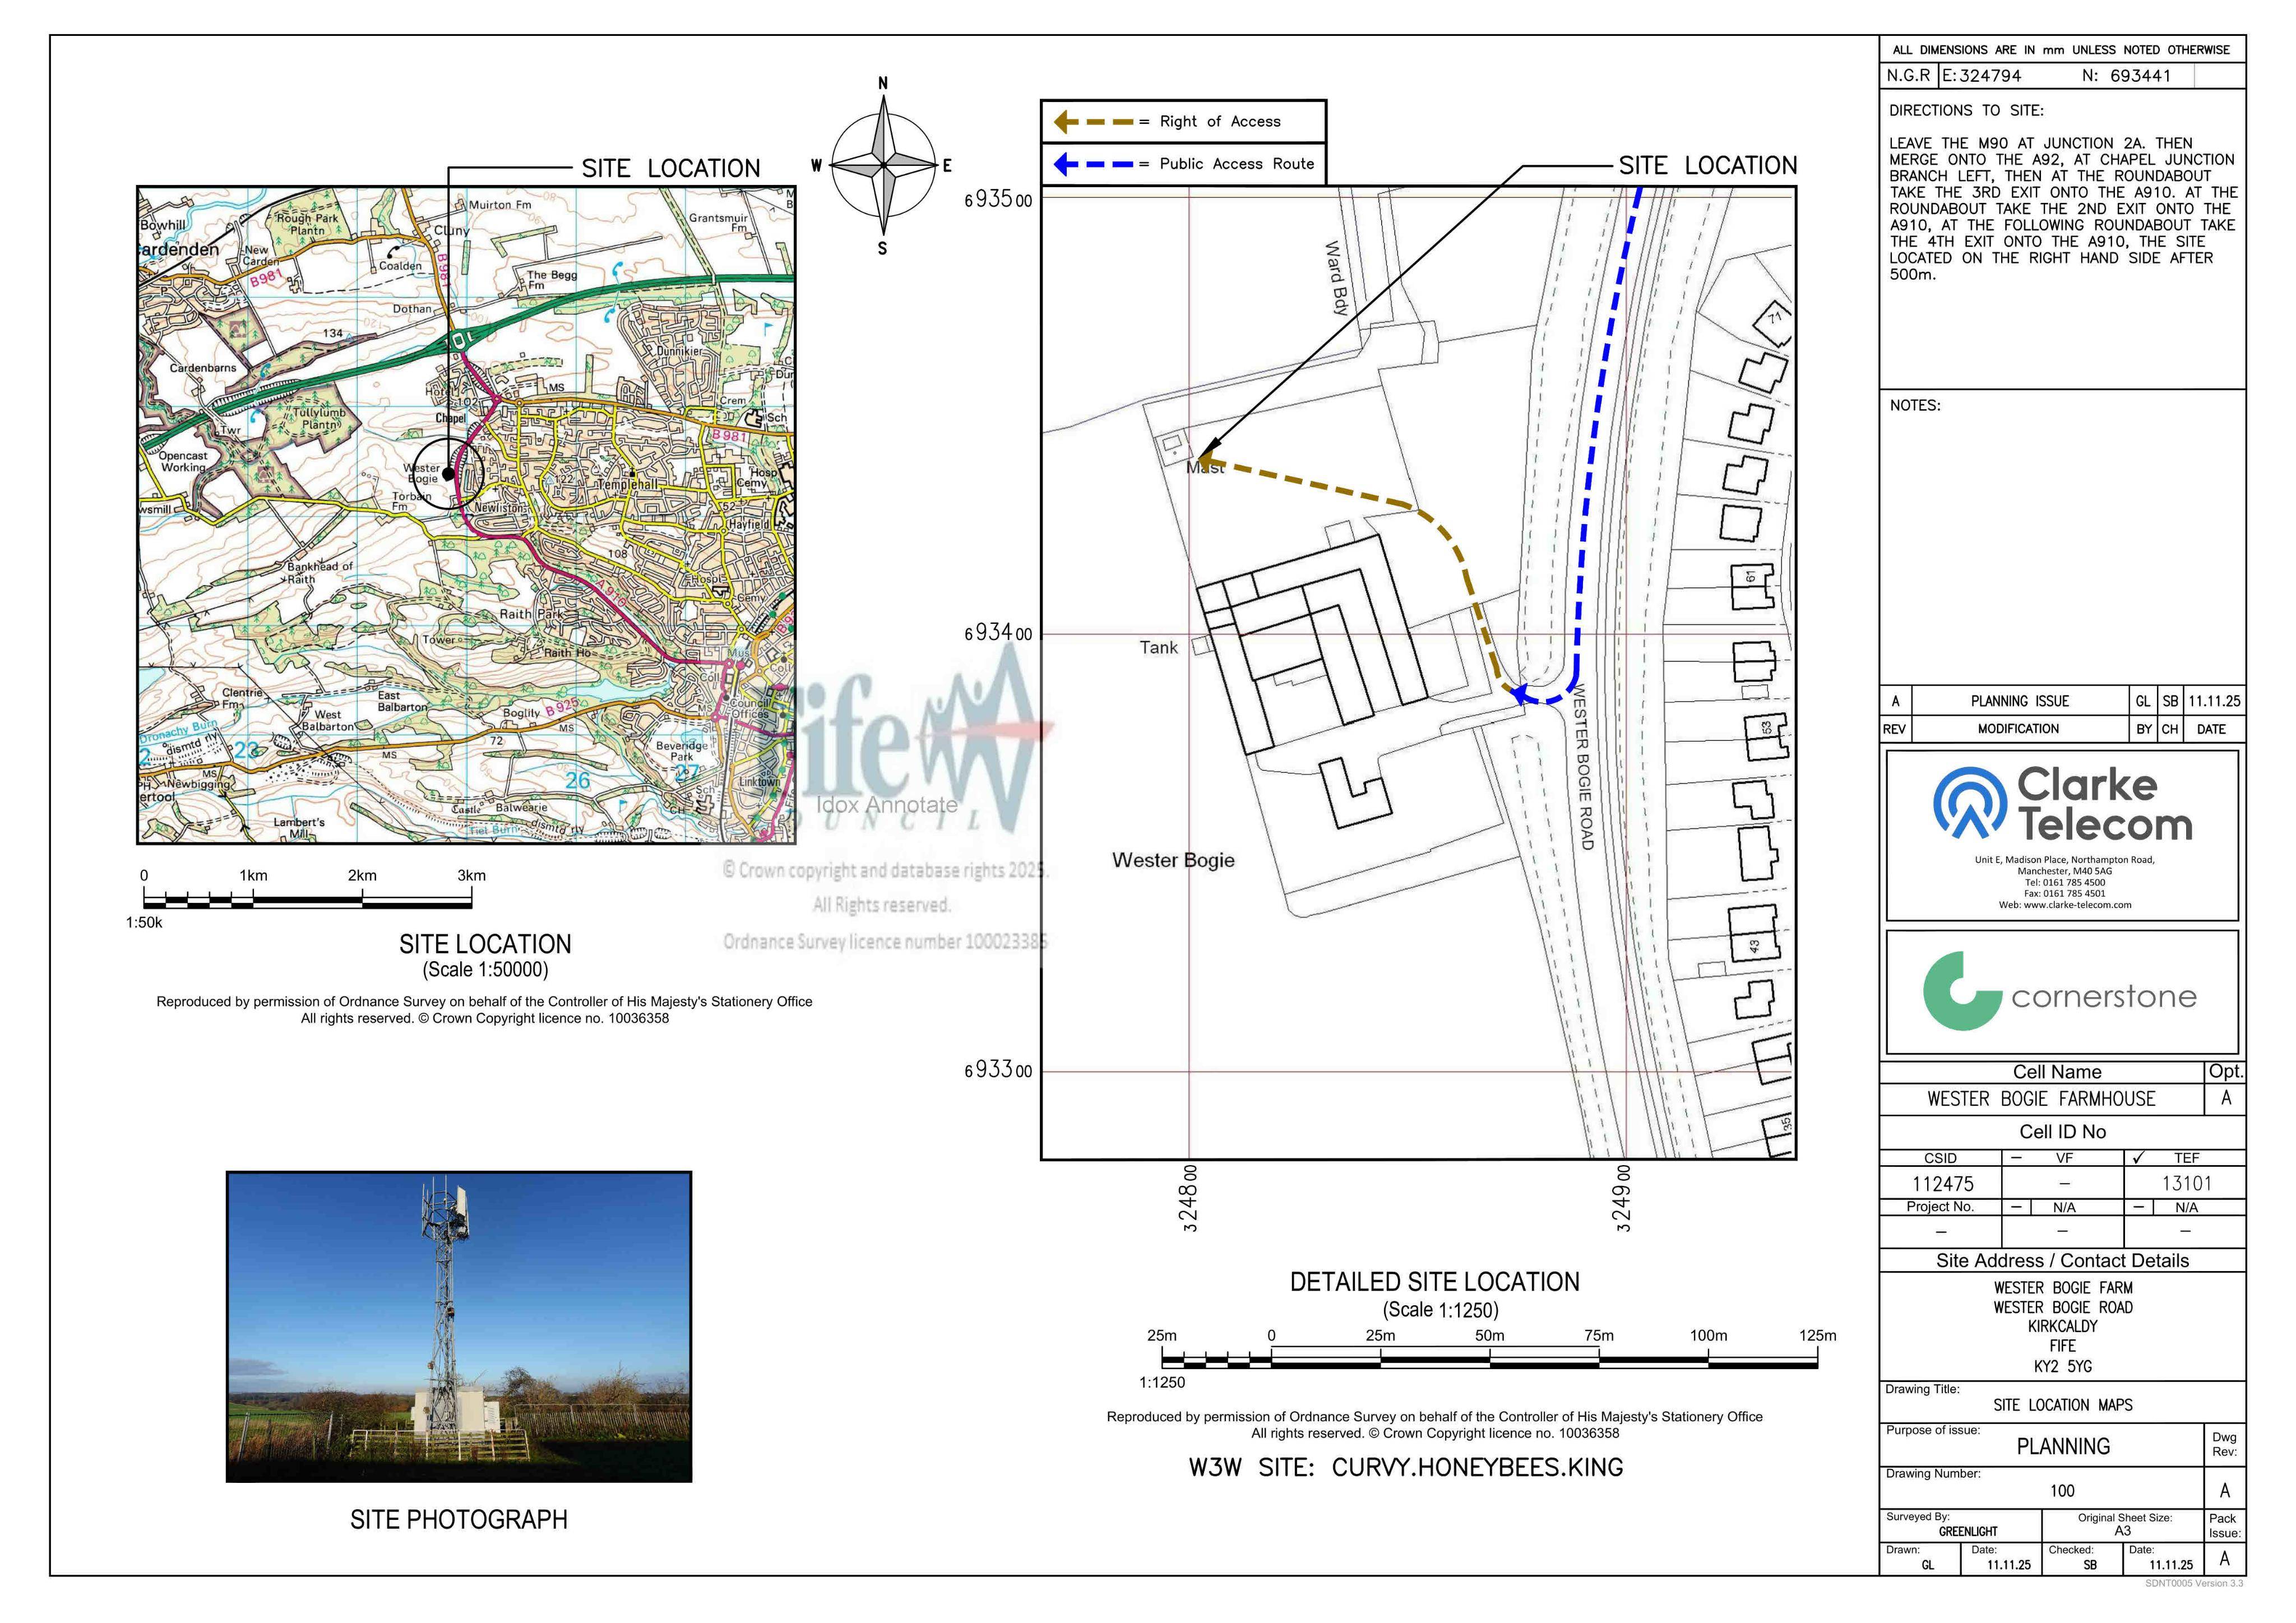Select the 'Templehall' label on the 1:50000 map
Screen dimensions: 2296x1623
(x=628, y=485)
